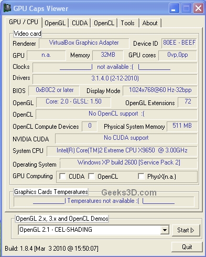The width and height of the screenshot is (206, 257).
Task: Open the OpenGL tab
Action: (x=55, y=23)
